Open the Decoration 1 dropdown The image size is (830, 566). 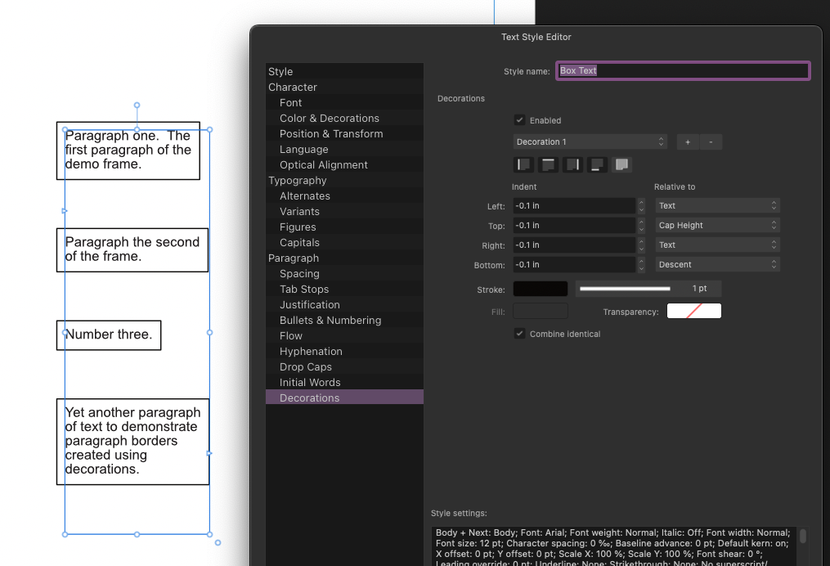pyautogui.click(x=589, y=141)
